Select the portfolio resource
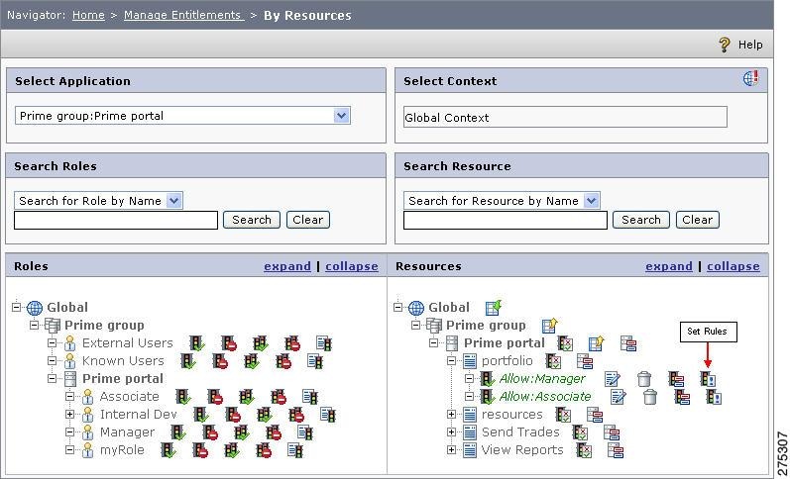This screenshot has height=479, width=790. [x=507, y=361]
